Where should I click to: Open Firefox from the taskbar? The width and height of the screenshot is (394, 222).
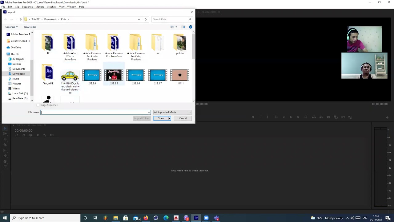[146, 218]
